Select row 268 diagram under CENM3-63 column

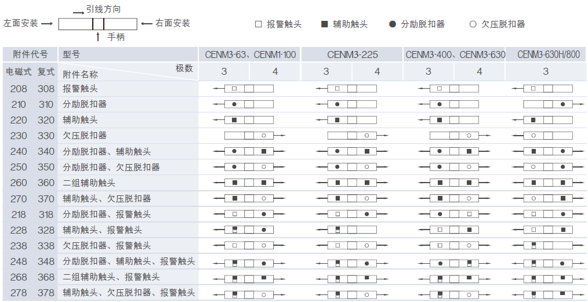tap(249, 279)
